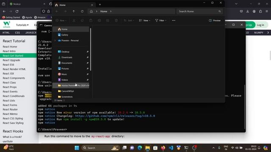Open the Firefox extensions icon
Screen dimensions: 271x152
(260, 11)
